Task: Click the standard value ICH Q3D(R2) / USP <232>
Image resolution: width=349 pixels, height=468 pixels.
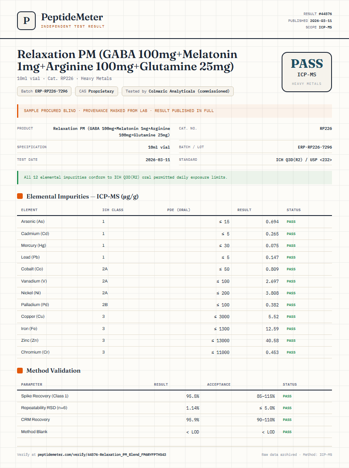Action: click(304, 160)
